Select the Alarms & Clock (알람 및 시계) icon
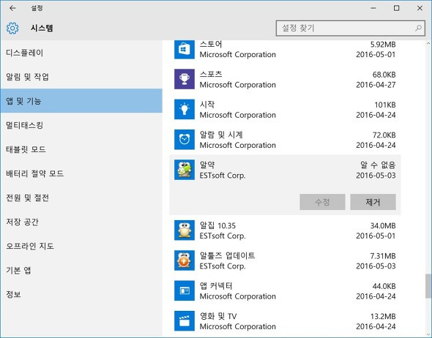Viewport: 432px width, 338px height. pos(185,140)
